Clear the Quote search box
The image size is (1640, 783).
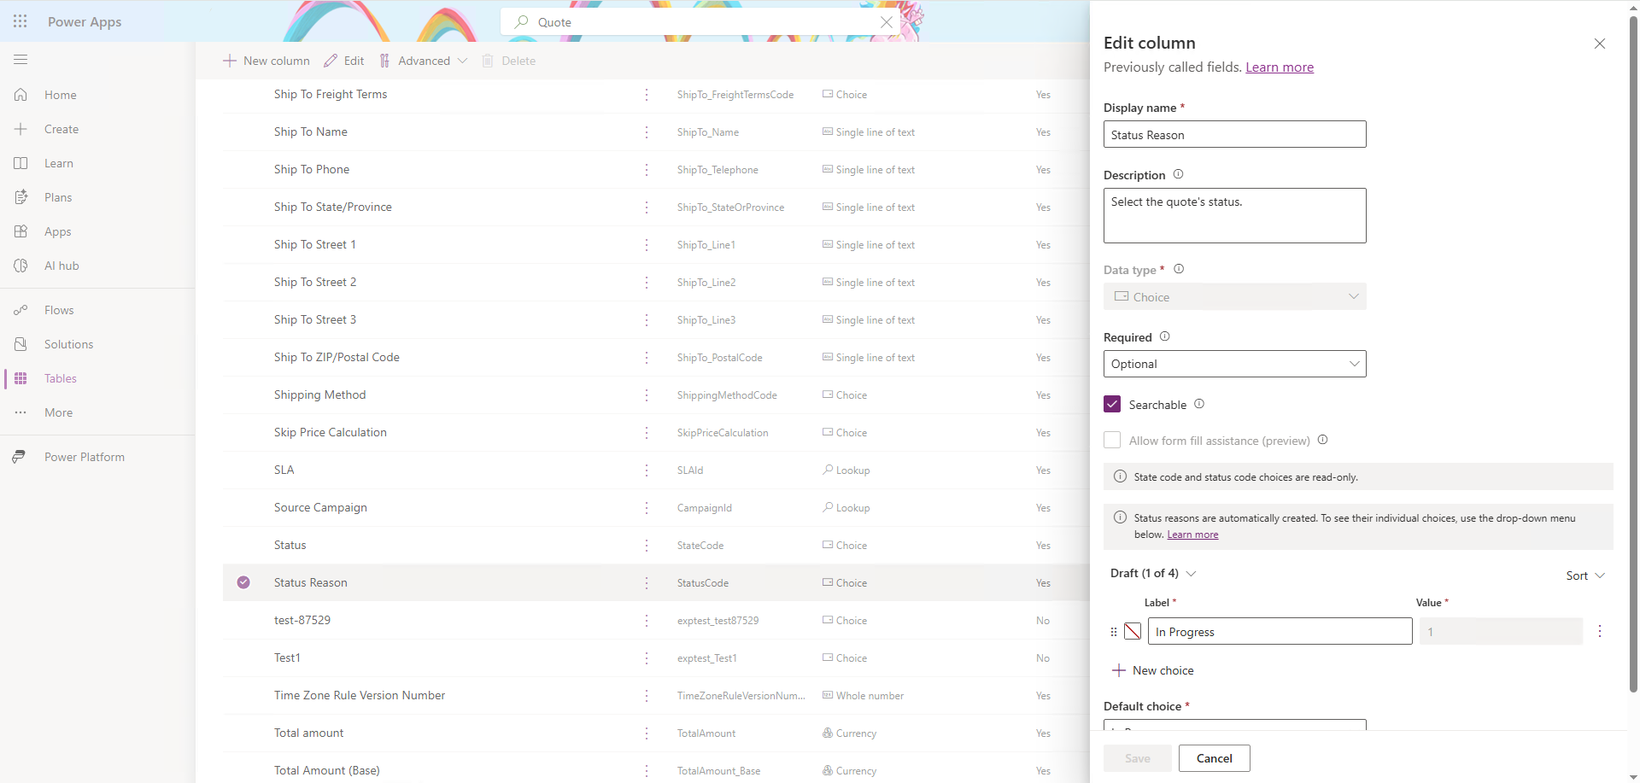tap(887, 22)
